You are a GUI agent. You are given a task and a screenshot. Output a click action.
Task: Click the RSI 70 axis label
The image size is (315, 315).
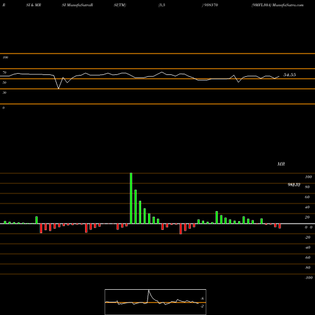pyautogui.click(x=4, y=72)
